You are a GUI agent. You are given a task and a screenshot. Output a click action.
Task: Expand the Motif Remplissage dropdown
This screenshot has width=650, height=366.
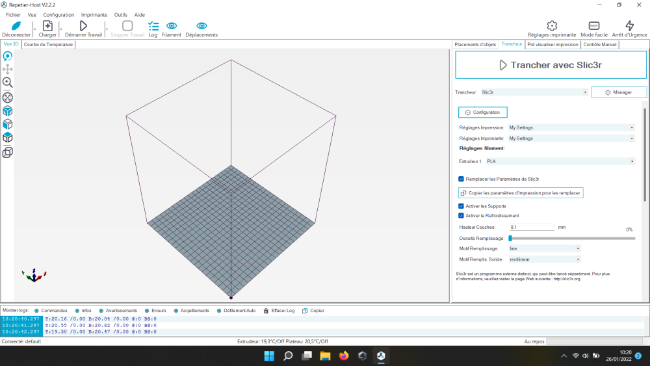(577, 249)
